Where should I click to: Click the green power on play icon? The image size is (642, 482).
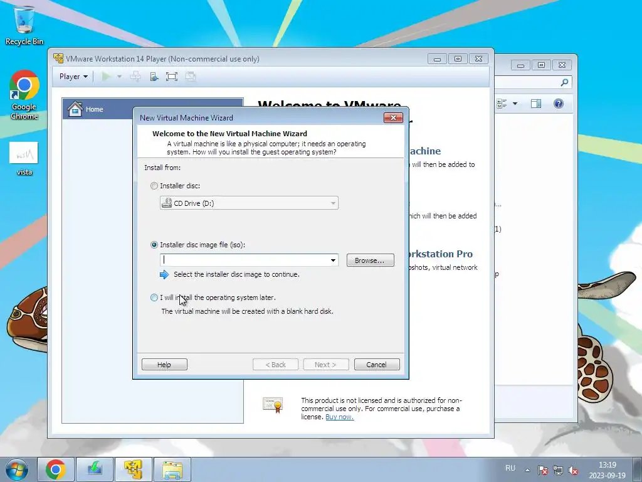click(105, 76)
